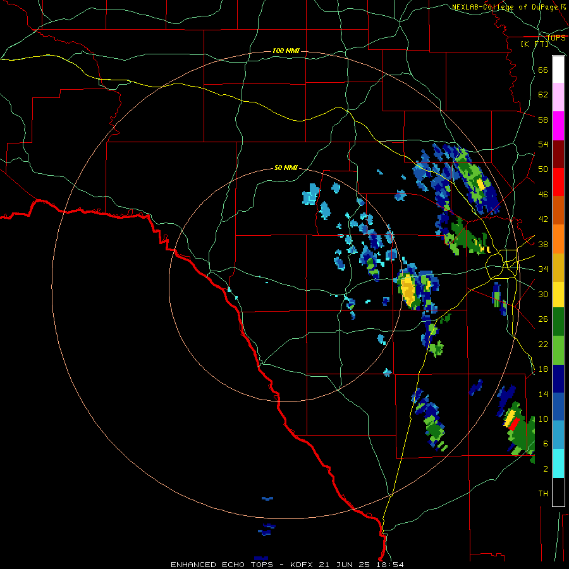The image size is (569, 569).
Task: Click the "66" legend value
Action: [543, 70]
